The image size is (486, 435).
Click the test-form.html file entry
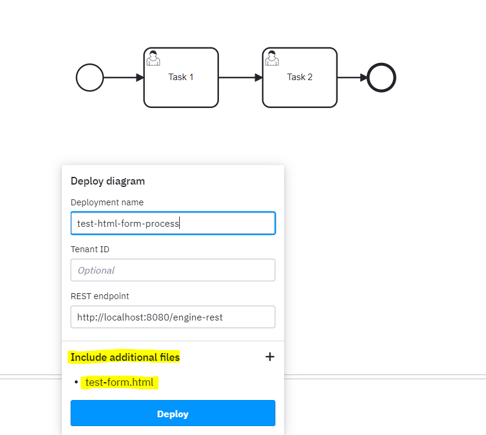tap(119, 382)
